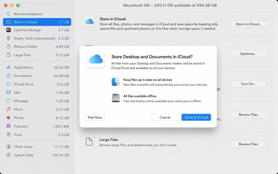Click the 44.08 GB Documents size
The height and width of the screenshot is (174, 278).
[x=61, y=76]
